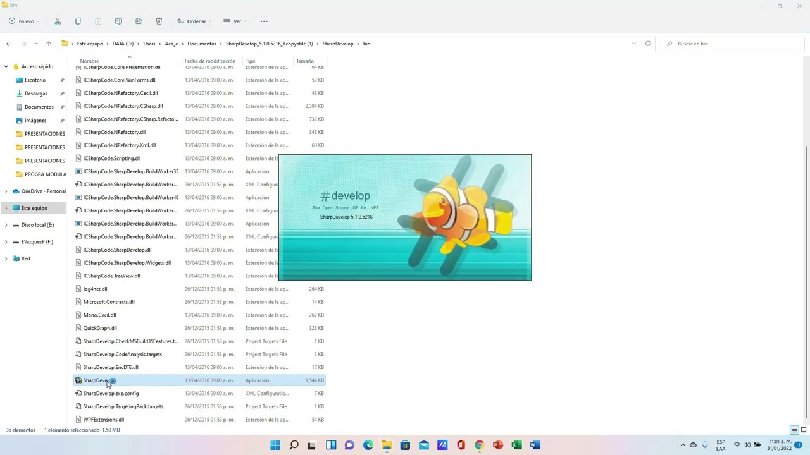This screenshot has width=810, height=455.
Task: Open recent locations dropdown arrow
Action: [37, 44]
